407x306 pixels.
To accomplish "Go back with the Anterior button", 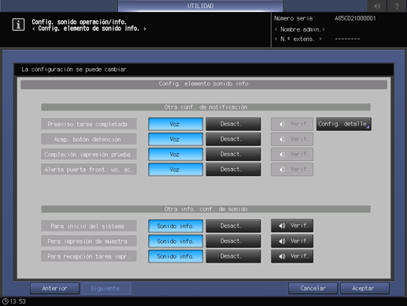I will click(54, 289).
